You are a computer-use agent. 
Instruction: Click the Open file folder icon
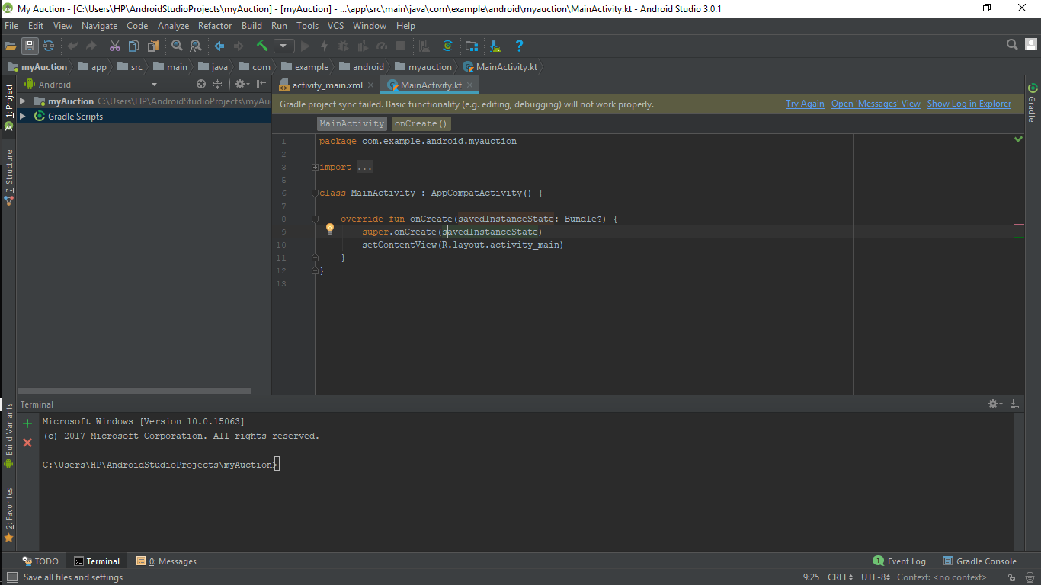11,46
